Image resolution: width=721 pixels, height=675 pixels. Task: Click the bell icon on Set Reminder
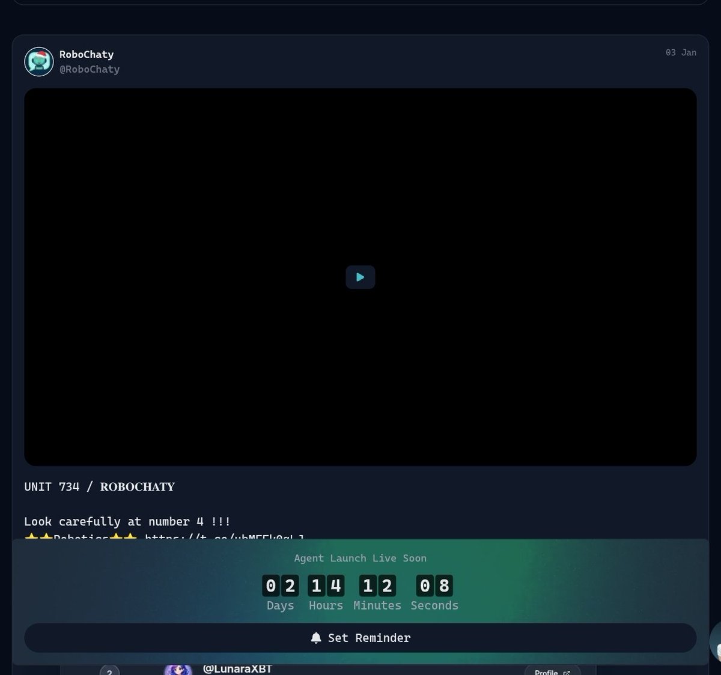point(316,638)
